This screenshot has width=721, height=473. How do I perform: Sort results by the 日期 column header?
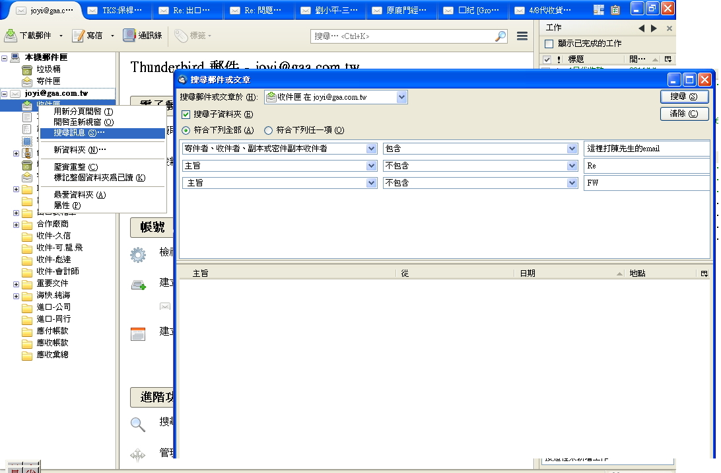(x=568, y=273)
